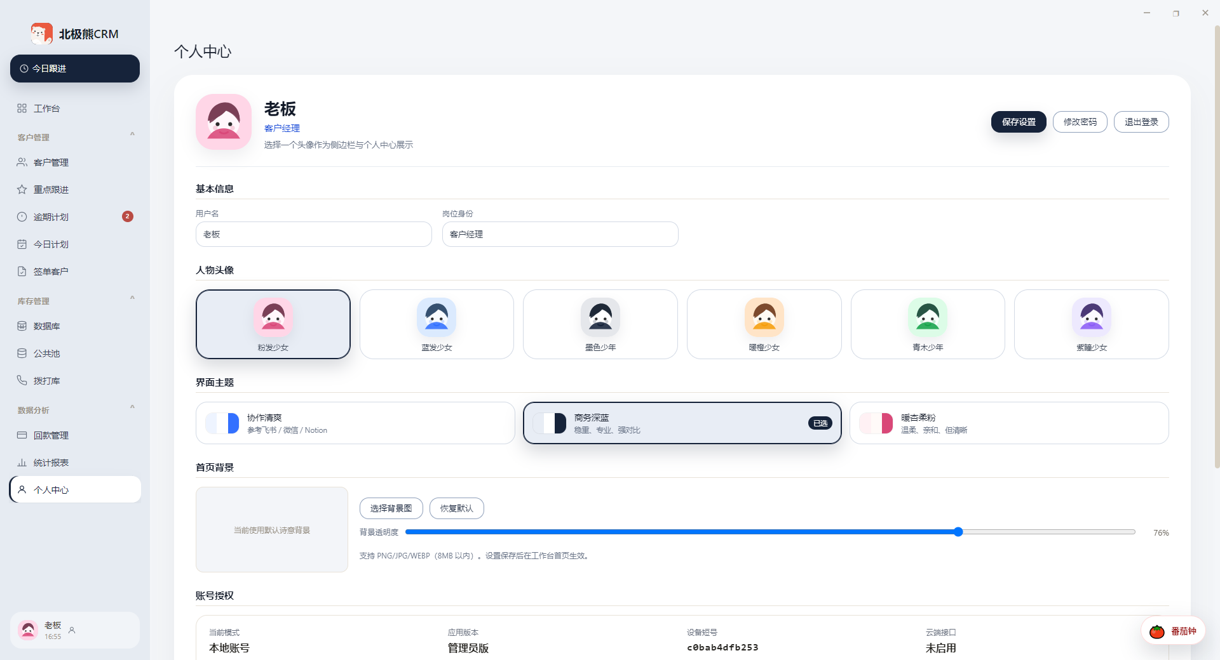Click the 选择背景图 button
Viewport: 1220px width, 660px height.
click(391, 508)
